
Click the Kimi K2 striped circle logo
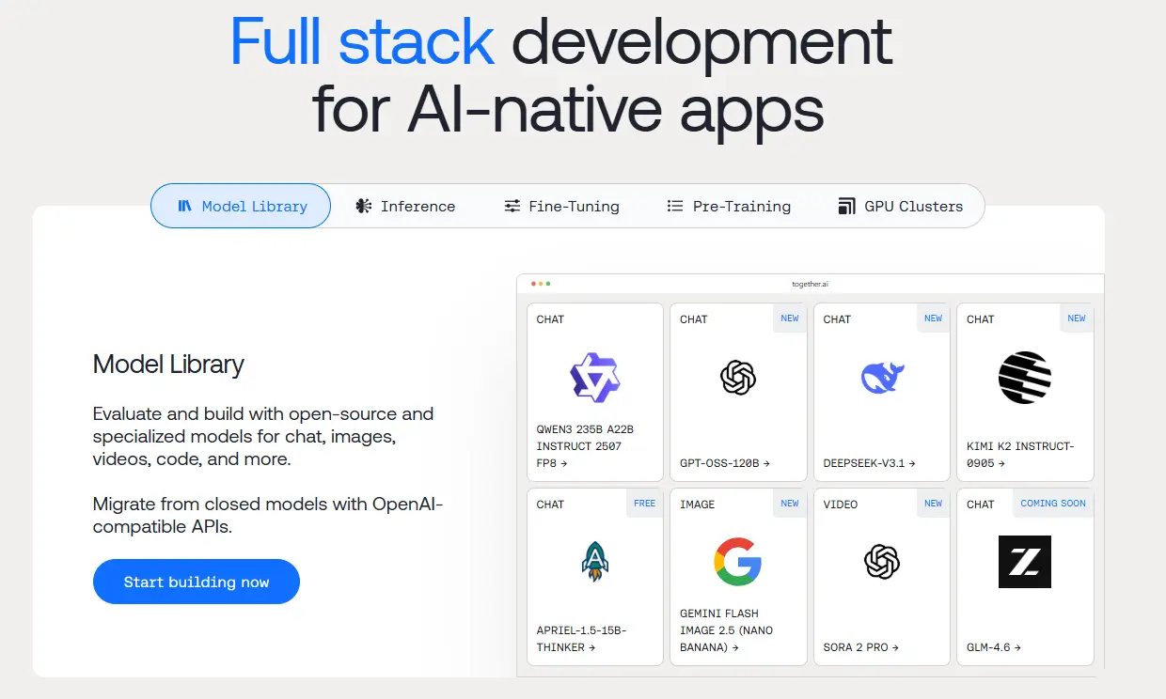tap(1025, 378)
